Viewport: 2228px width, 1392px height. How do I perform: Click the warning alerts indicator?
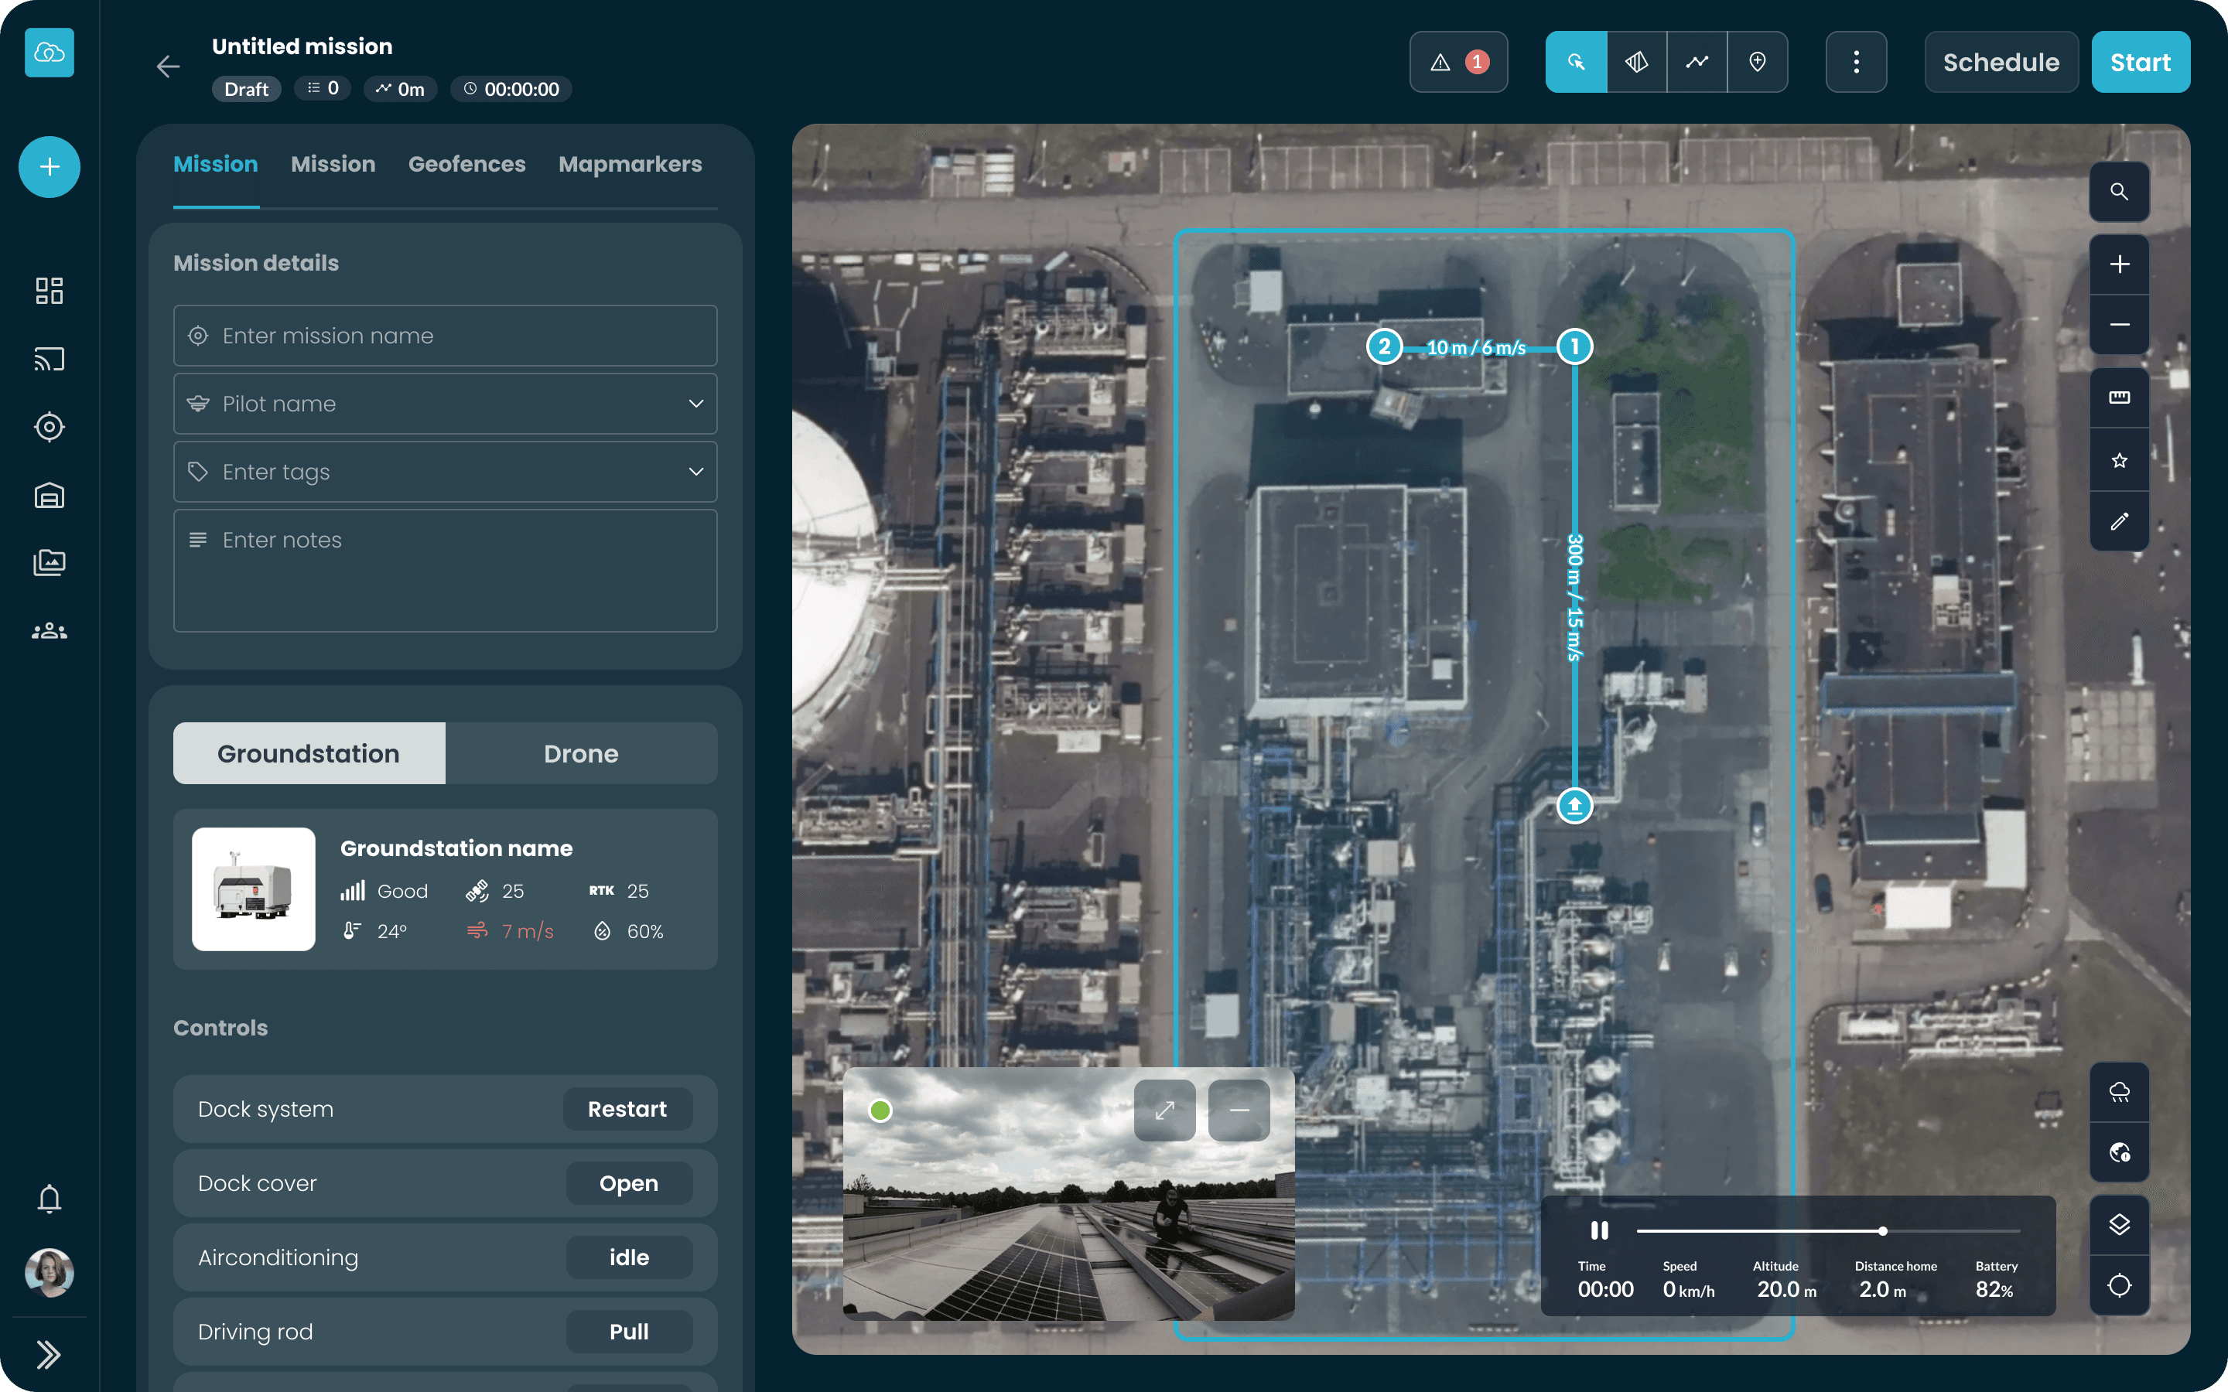1457,62
